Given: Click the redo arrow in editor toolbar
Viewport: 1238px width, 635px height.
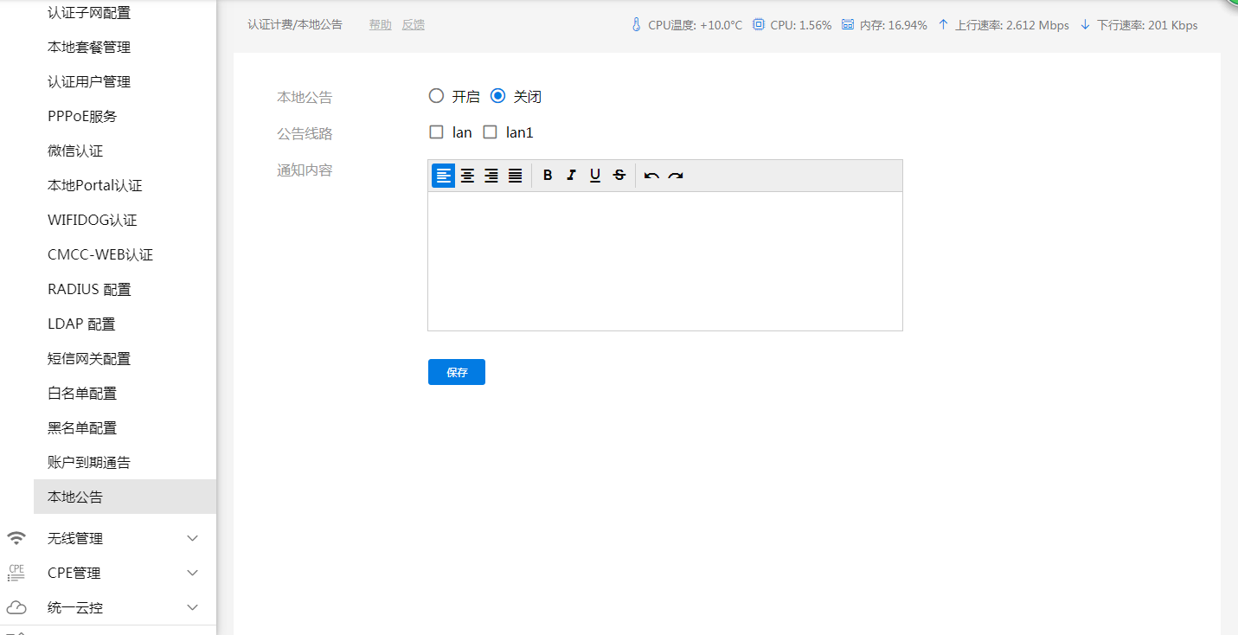Looking at the screenshot, I should click(x=676, y=176).
